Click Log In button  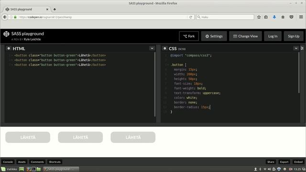point(273,36)
